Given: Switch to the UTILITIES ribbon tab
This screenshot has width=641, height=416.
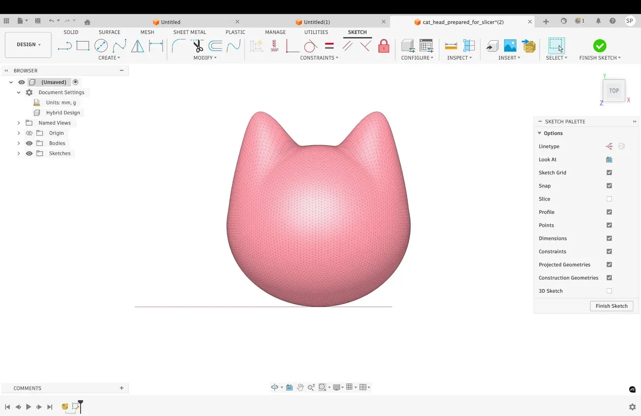Looking at the screenshot, I should tap(316, 32).
